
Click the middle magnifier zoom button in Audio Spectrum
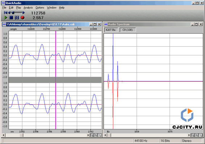click(197, 135)
